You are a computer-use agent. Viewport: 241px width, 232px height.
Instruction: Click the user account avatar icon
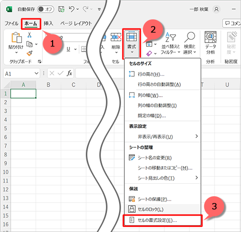pyautogui.click(x=216, y=9)
